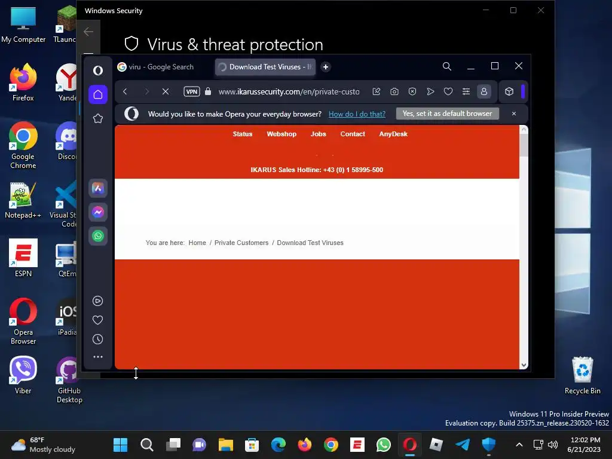This screenshot has width=612, height=459.
Task: Open Windows Start menu
Action: click(120, 445)
